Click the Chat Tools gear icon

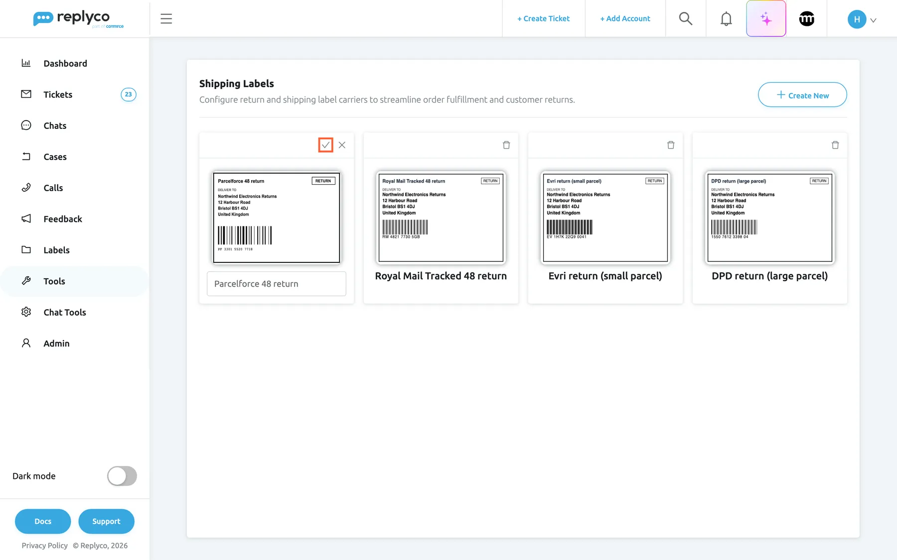(x=26, y=312)
